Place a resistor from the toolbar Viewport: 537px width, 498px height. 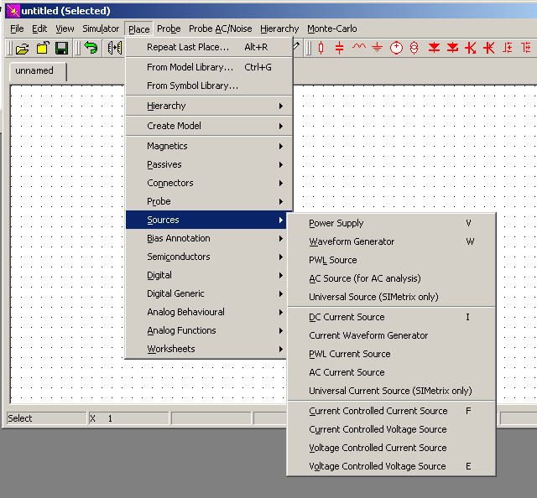[321, 48]
